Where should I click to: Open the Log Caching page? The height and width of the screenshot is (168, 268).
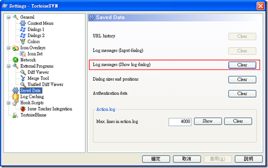32,96
